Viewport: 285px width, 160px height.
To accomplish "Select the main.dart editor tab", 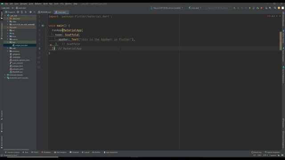I will point(61,12).
